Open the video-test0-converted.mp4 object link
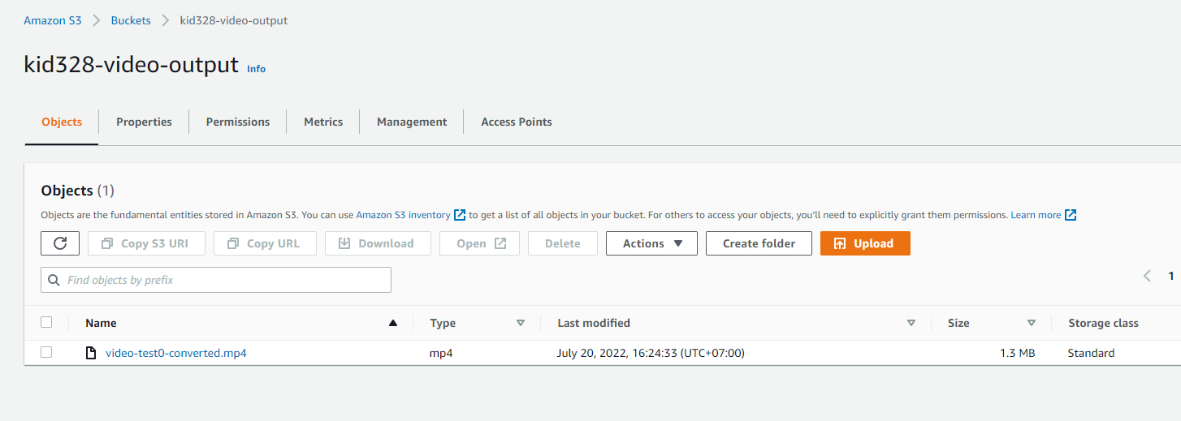 176,353
